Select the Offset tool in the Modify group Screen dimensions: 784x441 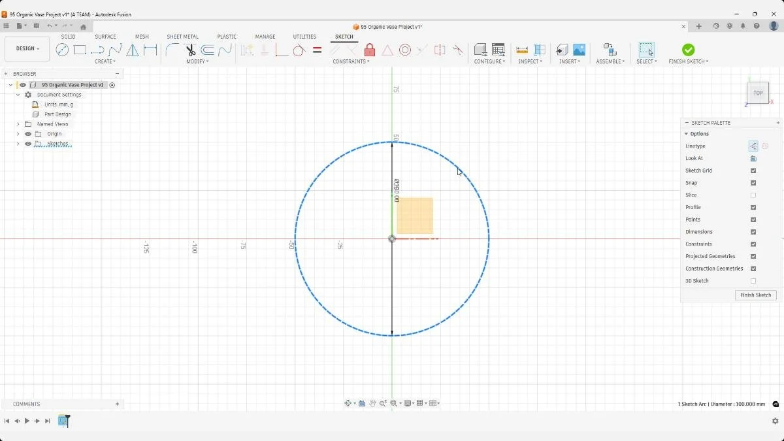pos(209,50)
